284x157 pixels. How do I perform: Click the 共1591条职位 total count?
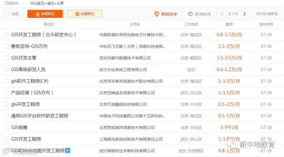(x=267, y=14)
